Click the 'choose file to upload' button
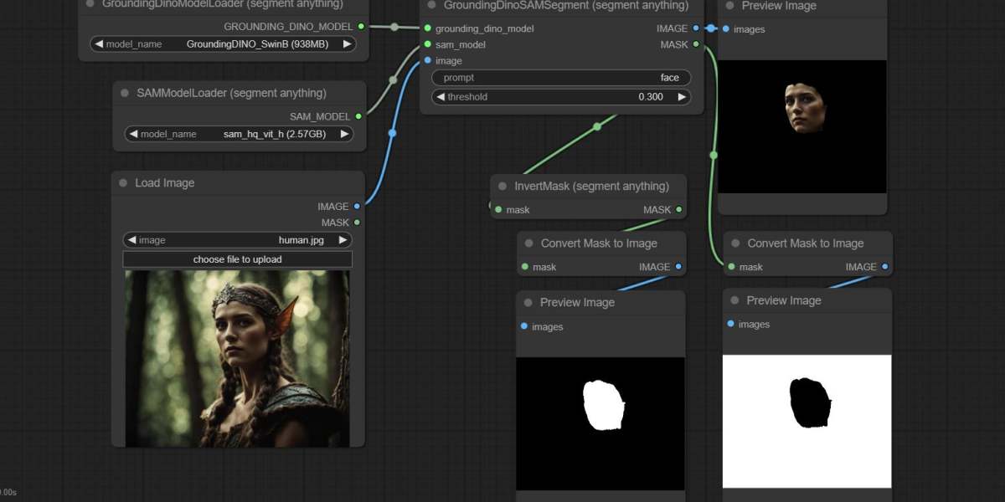Image resolution: width=1005 pixels, height=502 pixels. [237, 259]
